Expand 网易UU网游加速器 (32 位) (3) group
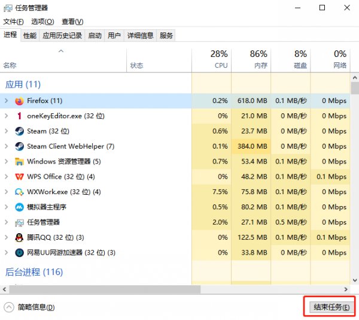359x320 pixels. 7,253
